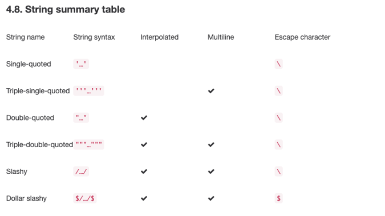The image size is (385, 216).
Task: Click the triple-single-quoted syntax code snippet
Action: [x=88, y=91]
